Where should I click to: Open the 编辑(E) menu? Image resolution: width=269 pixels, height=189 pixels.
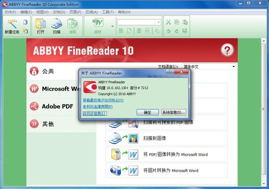(x=26, y=12)
